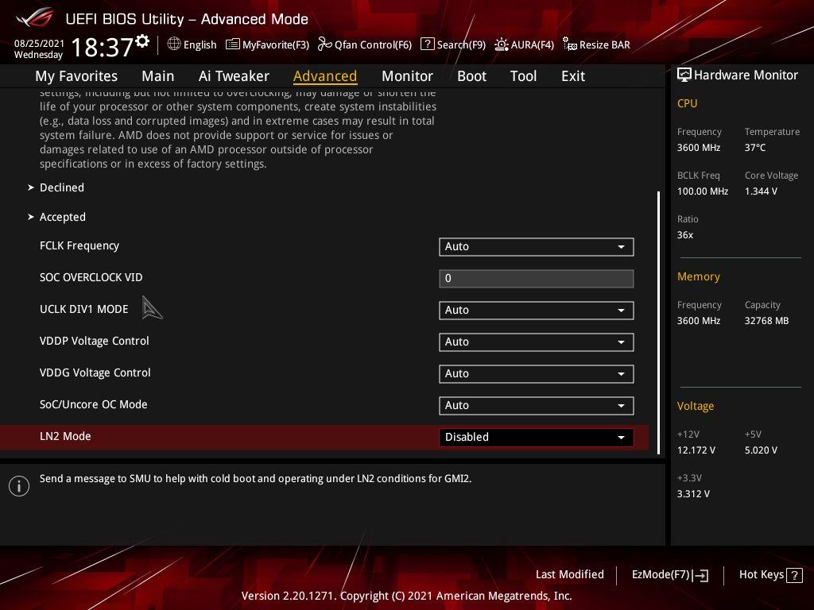Screen dimensions: 814x610
Task: Open the Monitor tab
Action: [407, 75]
